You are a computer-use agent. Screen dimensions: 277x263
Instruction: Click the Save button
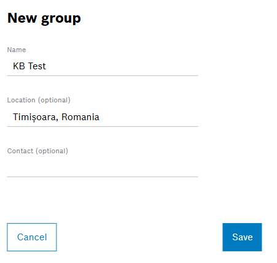242,237
